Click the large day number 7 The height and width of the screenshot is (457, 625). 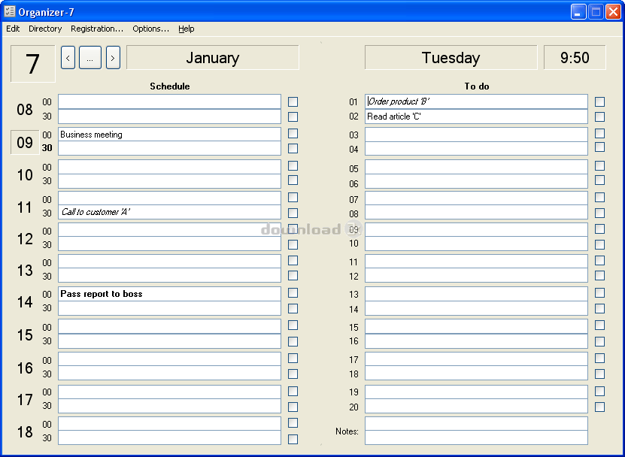click(32, 64)
